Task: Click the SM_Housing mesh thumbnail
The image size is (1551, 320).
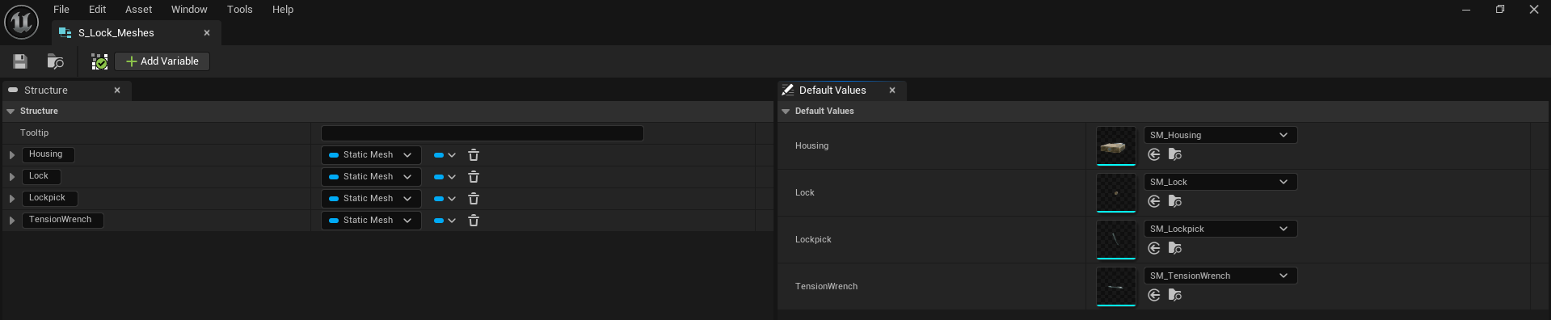Action: [x=1116, y=146]
